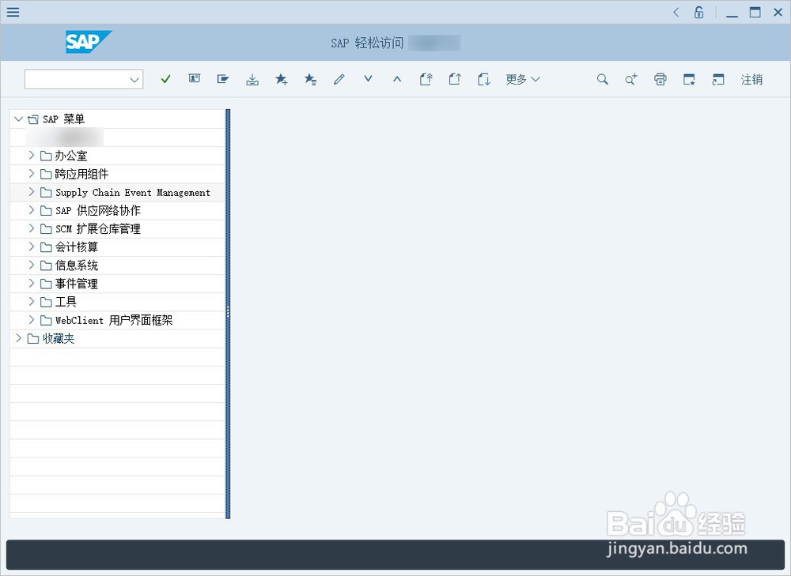Image resolution: width=791 pixels, height=576 pixels.
Task: Click the folder icon beside 会计核算
Action: (46, 247)
